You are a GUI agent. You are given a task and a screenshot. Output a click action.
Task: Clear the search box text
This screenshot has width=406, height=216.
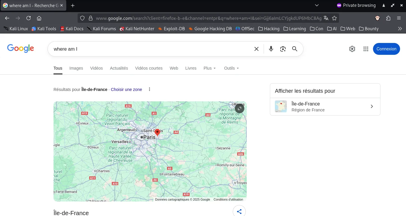(256, 49)
